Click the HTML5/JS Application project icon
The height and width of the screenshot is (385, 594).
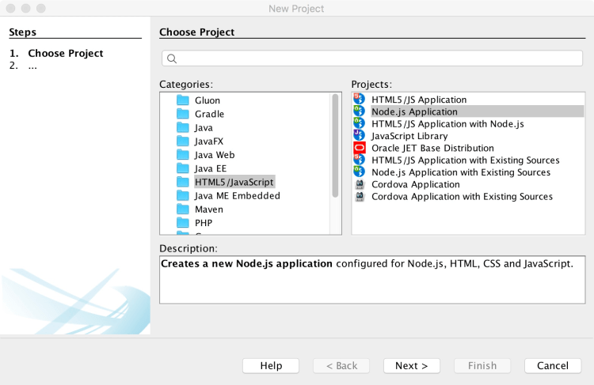tap(359, 99)
